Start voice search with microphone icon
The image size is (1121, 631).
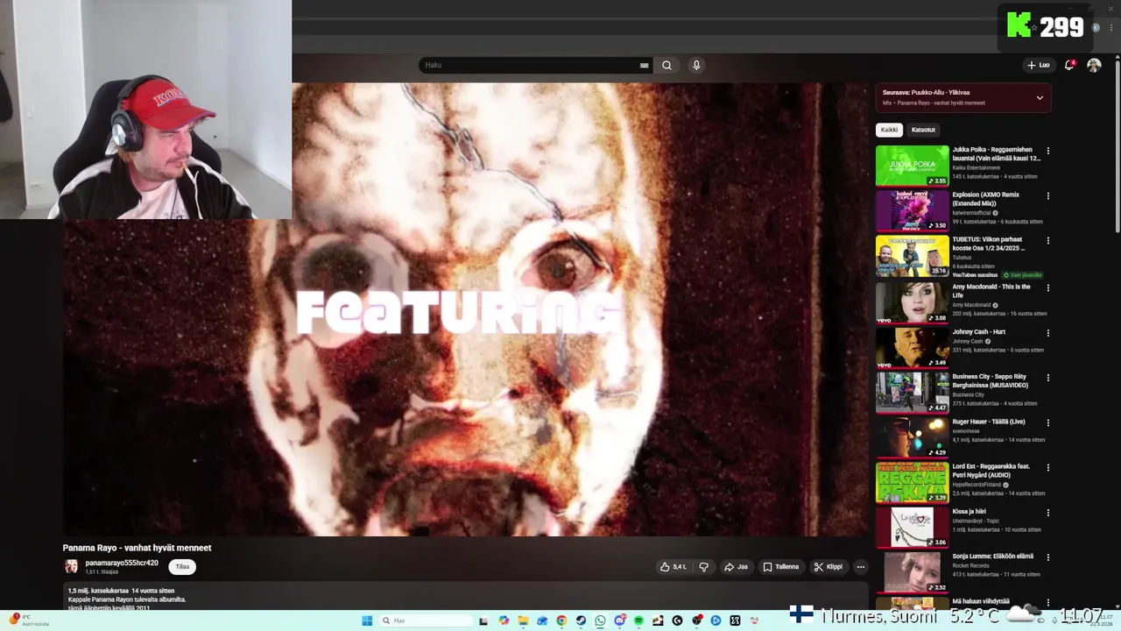696,65
